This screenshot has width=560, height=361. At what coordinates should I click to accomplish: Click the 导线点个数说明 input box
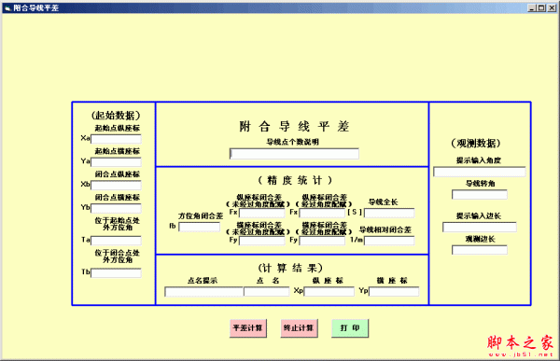click(x=294, y=154)
